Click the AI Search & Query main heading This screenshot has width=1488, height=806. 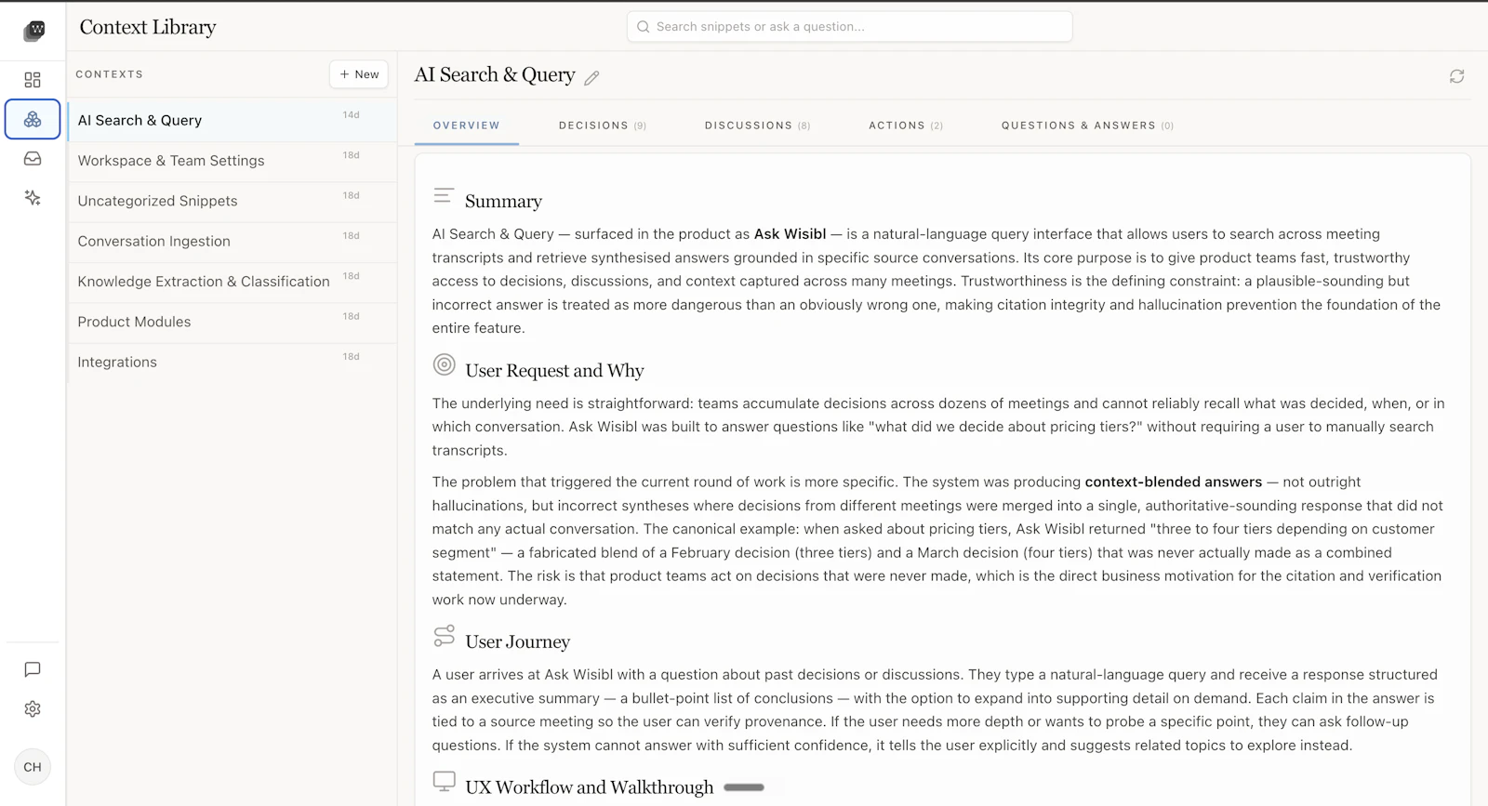(495, 75)
